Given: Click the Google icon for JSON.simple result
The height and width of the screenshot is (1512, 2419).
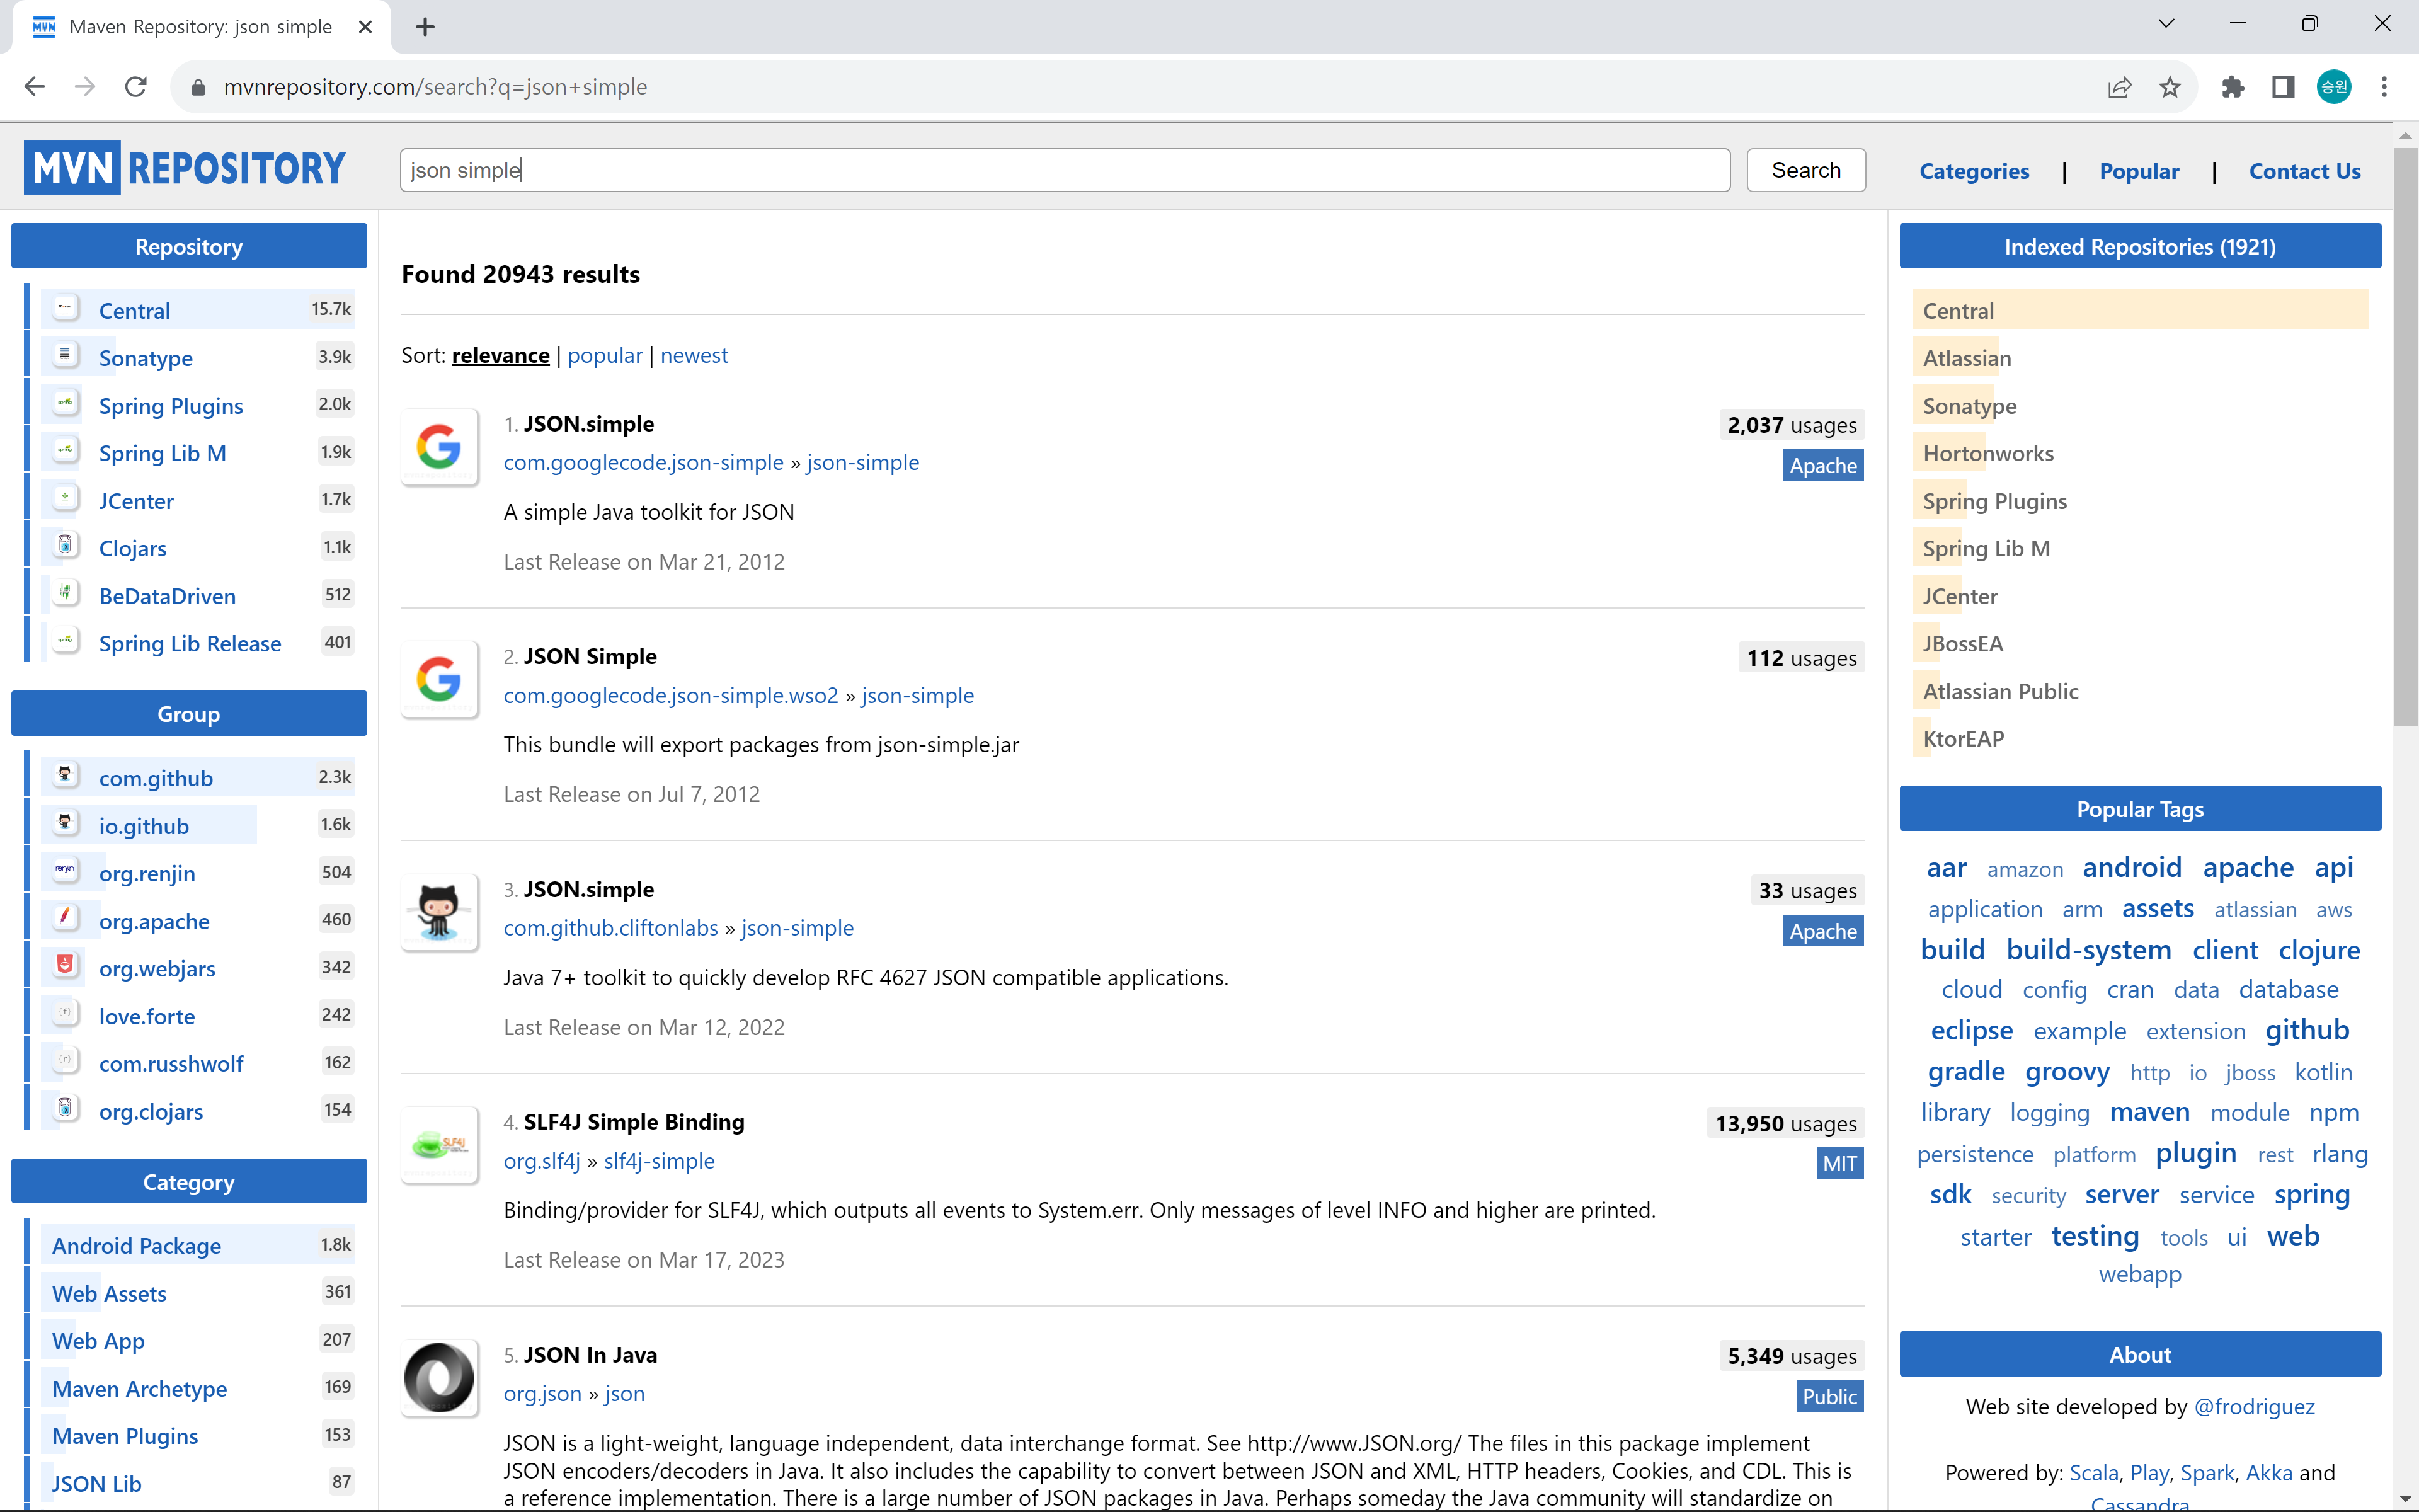Looking at the screenshot, I should coord(439,447).
